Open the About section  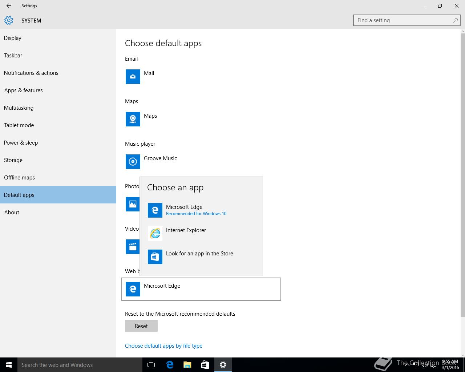point(12,213)
